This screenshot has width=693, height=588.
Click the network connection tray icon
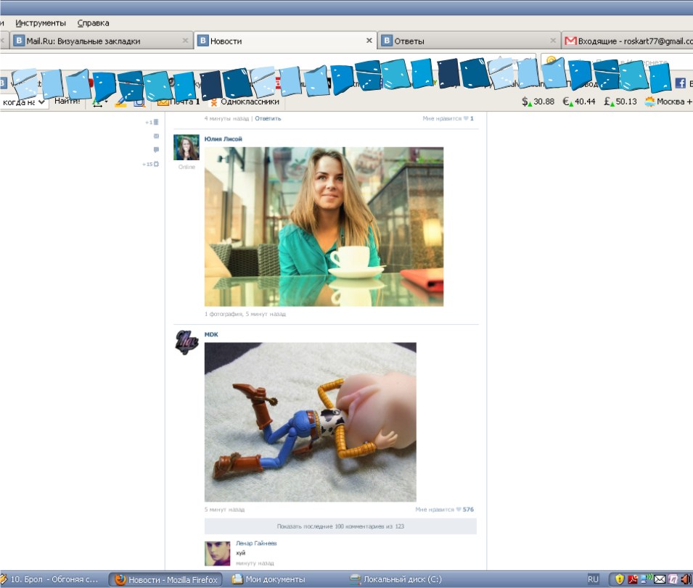646,579
